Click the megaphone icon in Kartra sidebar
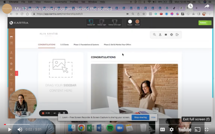 [x=11, y=69]
